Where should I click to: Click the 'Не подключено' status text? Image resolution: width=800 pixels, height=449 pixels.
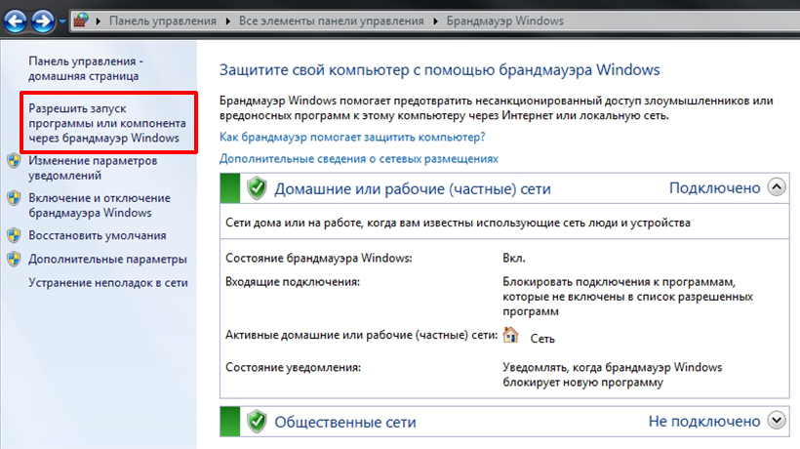[704, 421]
